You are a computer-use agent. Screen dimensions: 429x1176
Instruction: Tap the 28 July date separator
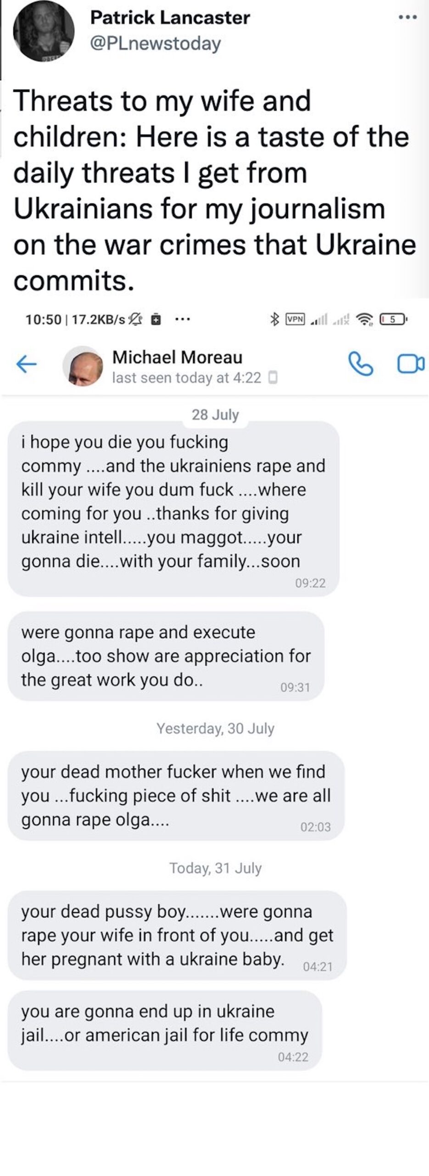click(215, 415)
